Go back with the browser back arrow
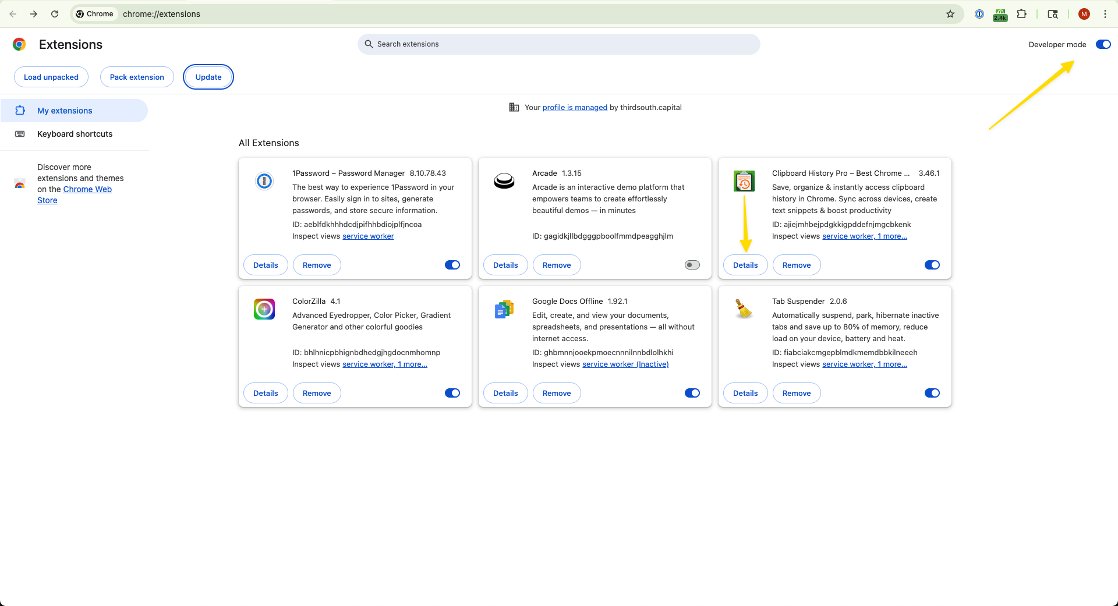The width and height of the screenshot is (1118, 606). (13, 14)
